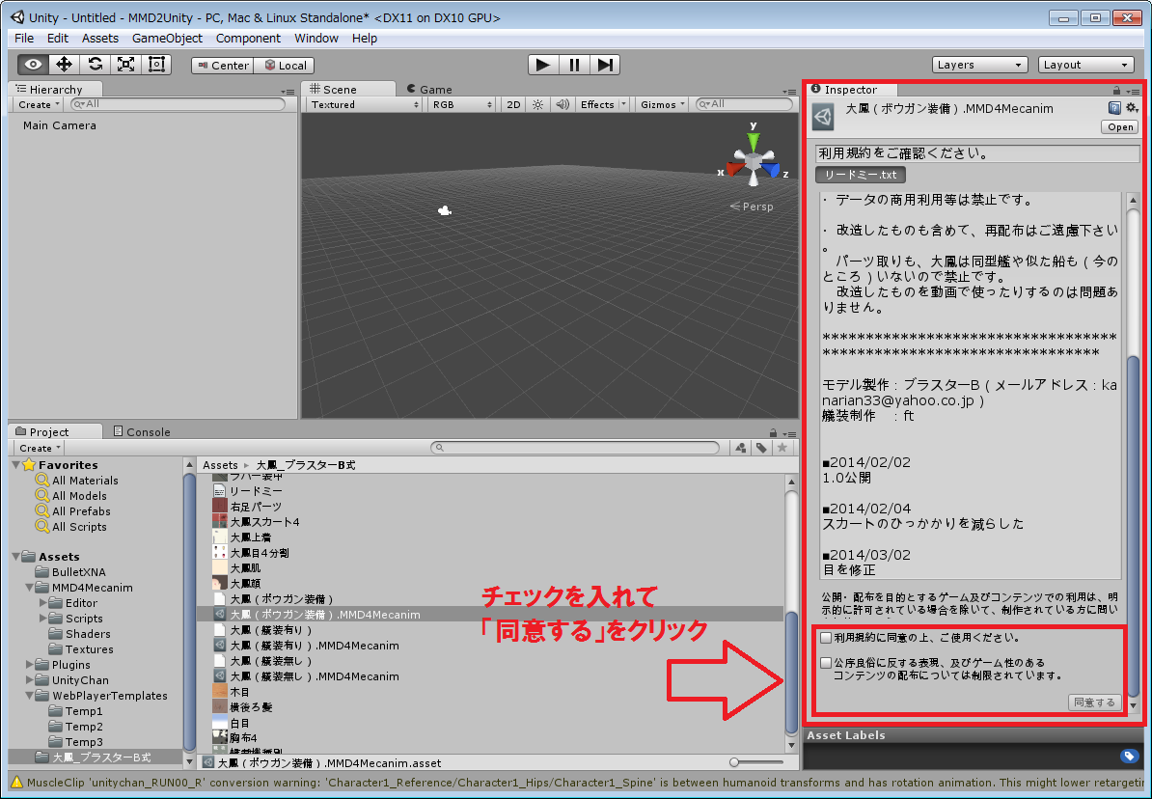The image size is (1152, 799).
Task: Select the Hand (view) tool
Action: click(x=33, y=65)
